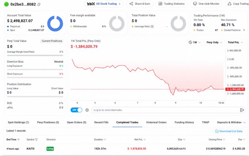Open Share & Earn
Viewport: 249px width, 156px height.
140,4
